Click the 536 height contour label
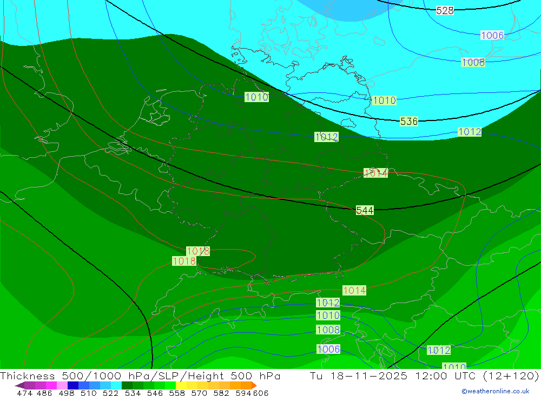Viewport: 541px width, 396px height. click(x=409, y=122)
